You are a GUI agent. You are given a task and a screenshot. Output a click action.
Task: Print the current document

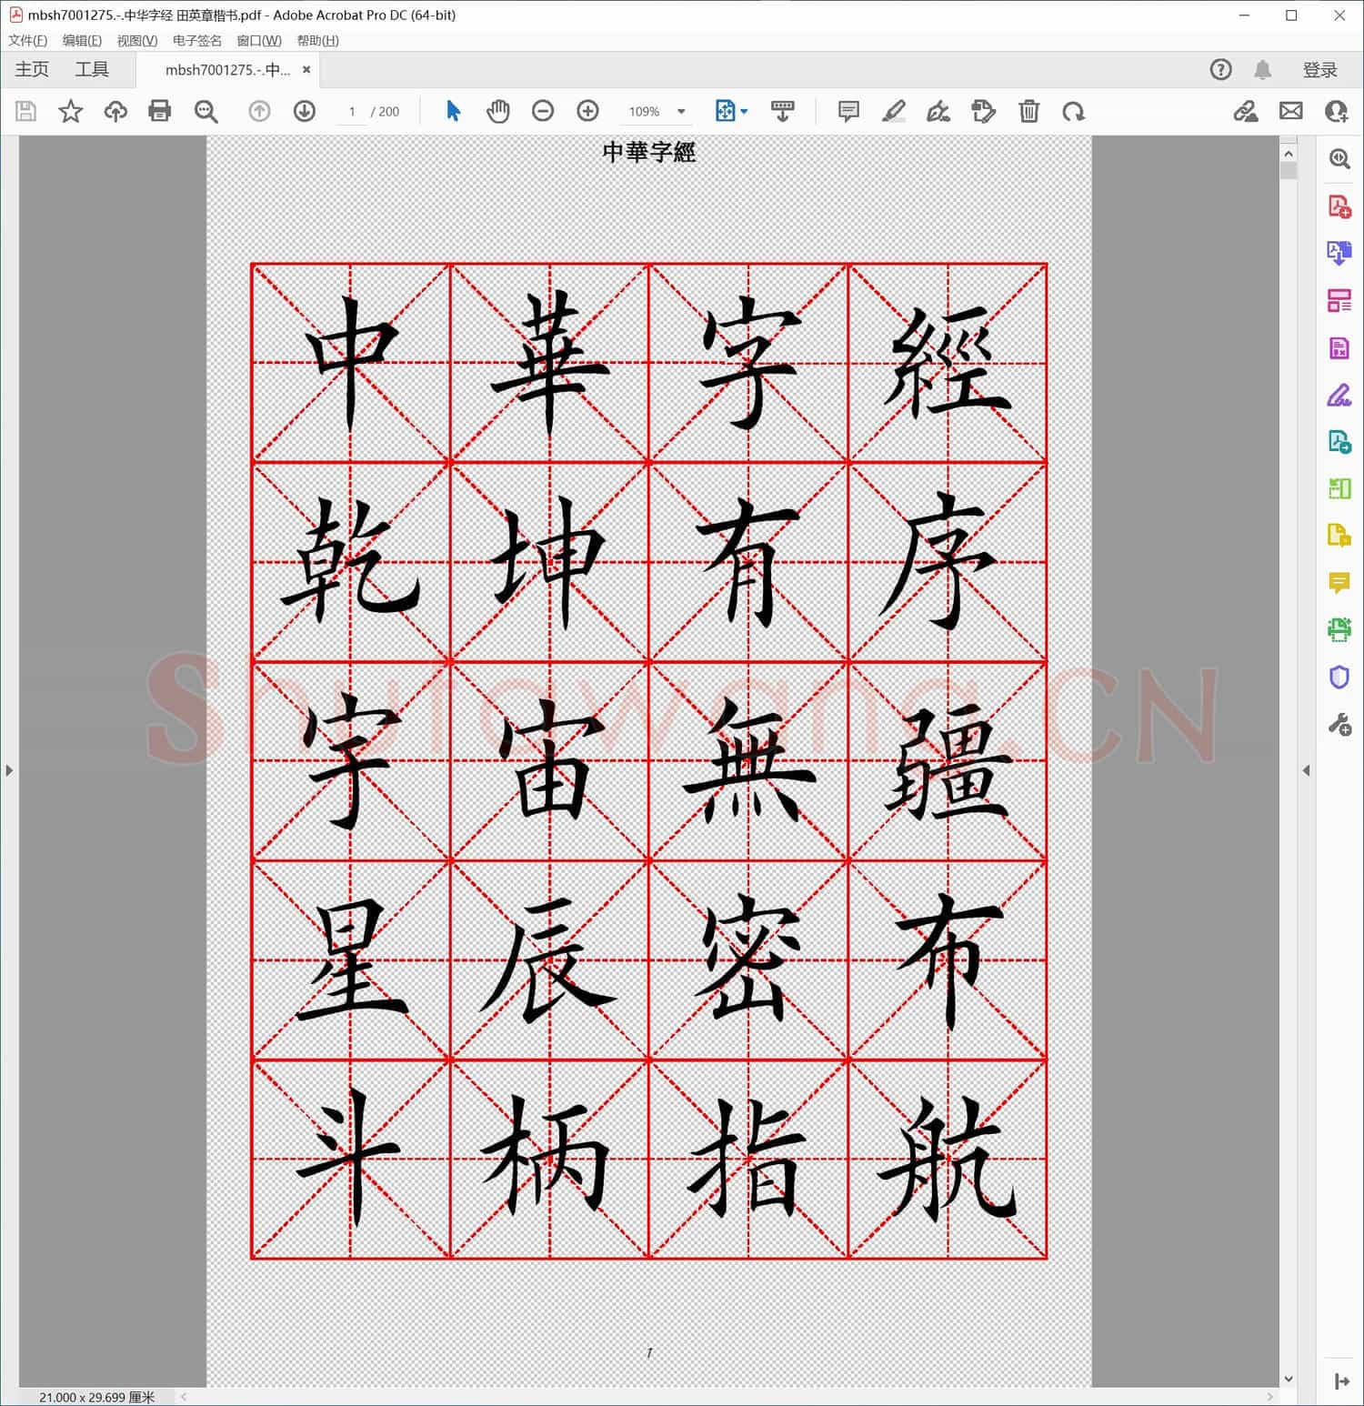(160, 111)
